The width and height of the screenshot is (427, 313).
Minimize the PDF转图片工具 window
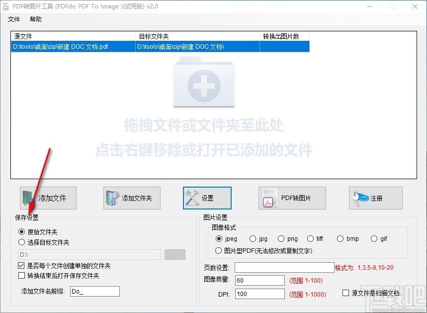click(370, 6)
